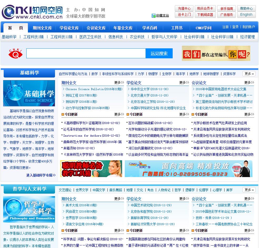The height and width of the screenshot is (248, 259).
Task: Click the 收藏本站 link
Action: click(x=162, y=16)
